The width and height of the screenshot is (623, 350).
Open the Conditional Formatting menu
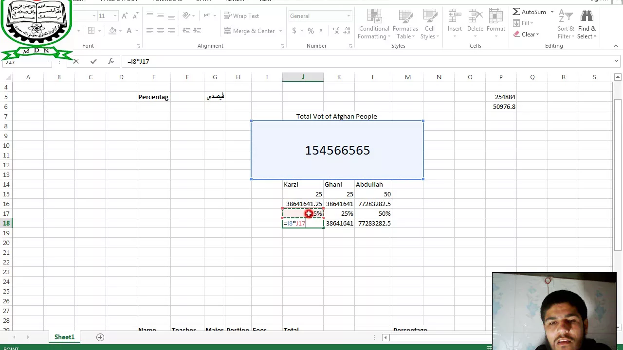click(374, 24)
